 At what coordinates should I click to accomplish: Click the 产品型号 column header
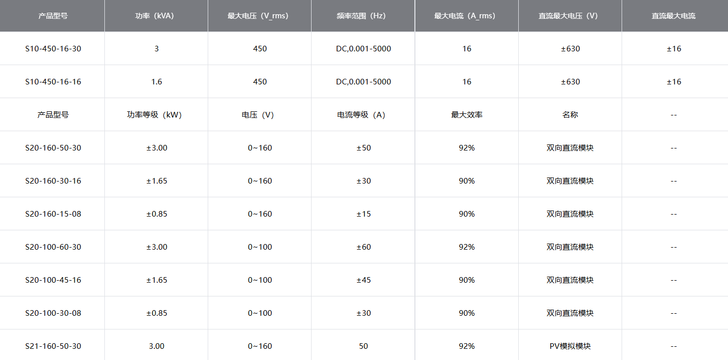point(53,16)
